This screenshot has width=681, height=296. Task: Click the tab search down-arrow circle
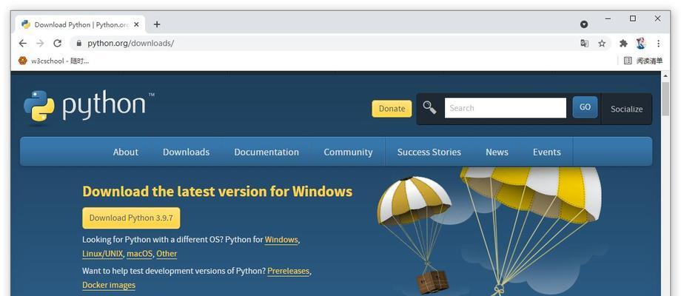(584, 24)
